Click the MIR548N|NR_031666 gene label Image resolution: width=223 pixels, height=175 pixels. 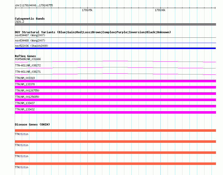(x=28, y=59)
